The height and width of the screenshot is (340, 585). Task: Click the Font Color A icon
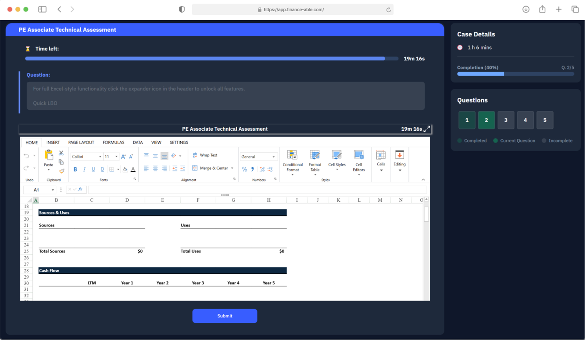pos(133,169)
